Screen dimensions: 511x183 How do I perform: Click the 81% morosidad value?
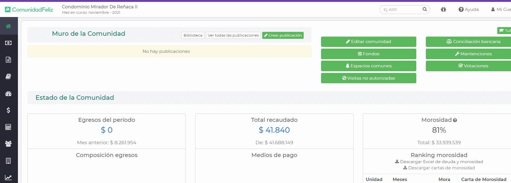(x=439, y=130)
